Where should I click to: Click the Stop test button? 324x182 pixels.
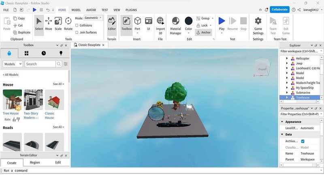[x=243, y=24]
